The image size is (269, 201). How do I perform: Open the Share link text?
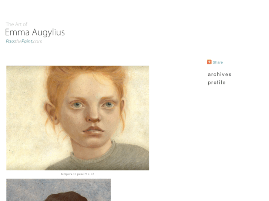218,62
